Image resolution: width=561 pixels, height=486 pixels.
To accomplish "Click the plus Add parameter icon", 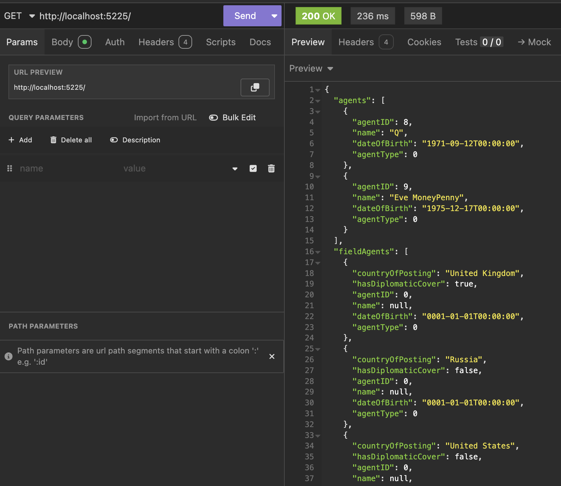I will 12,140.
